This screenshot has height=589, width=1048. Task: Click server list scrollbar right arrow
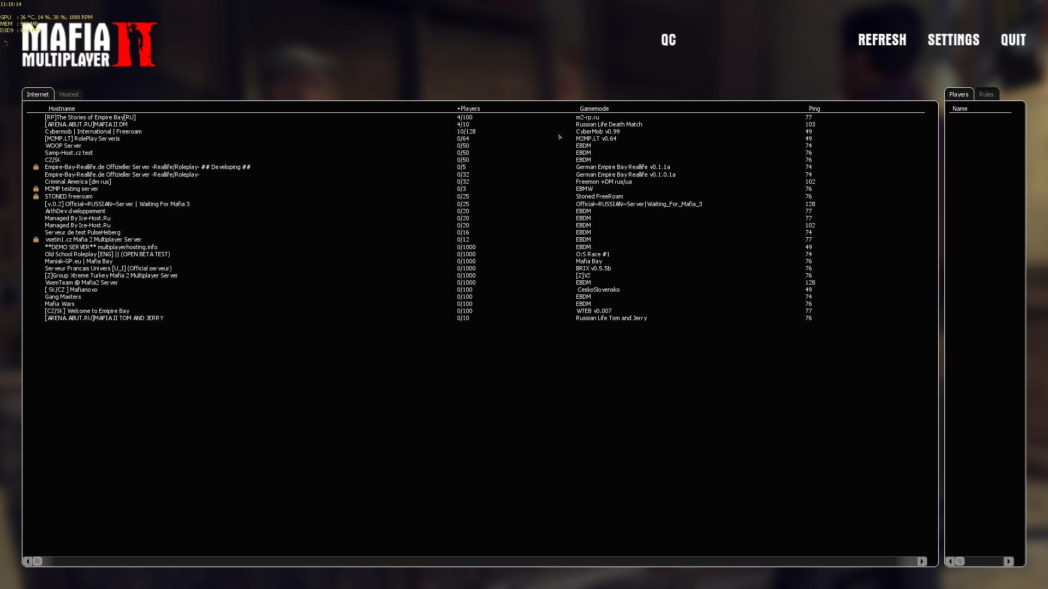tap(922, 561)
